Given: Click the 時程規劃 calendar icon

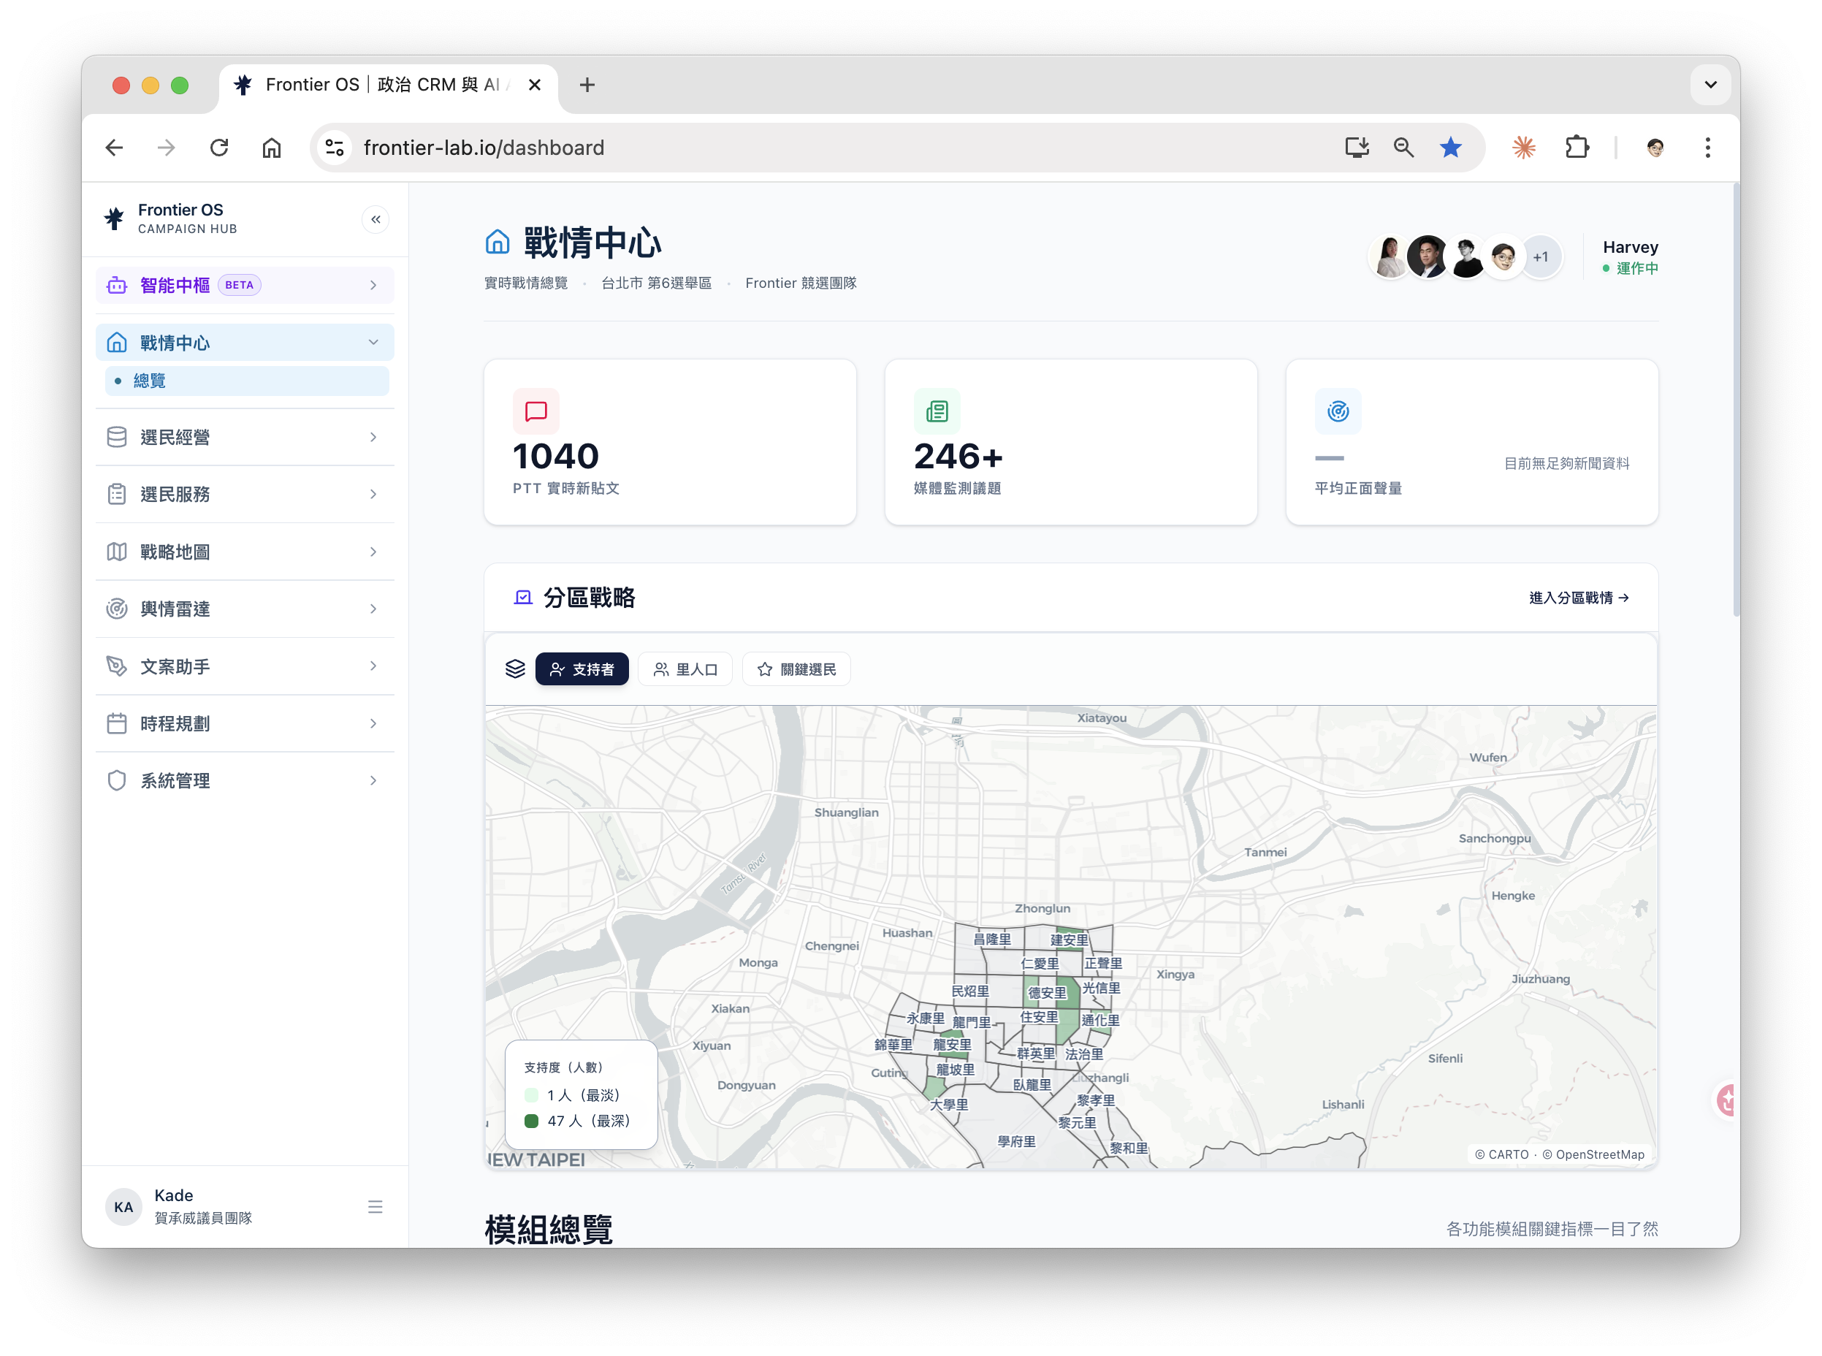Looking at the screenshot, I should point(117,723).
